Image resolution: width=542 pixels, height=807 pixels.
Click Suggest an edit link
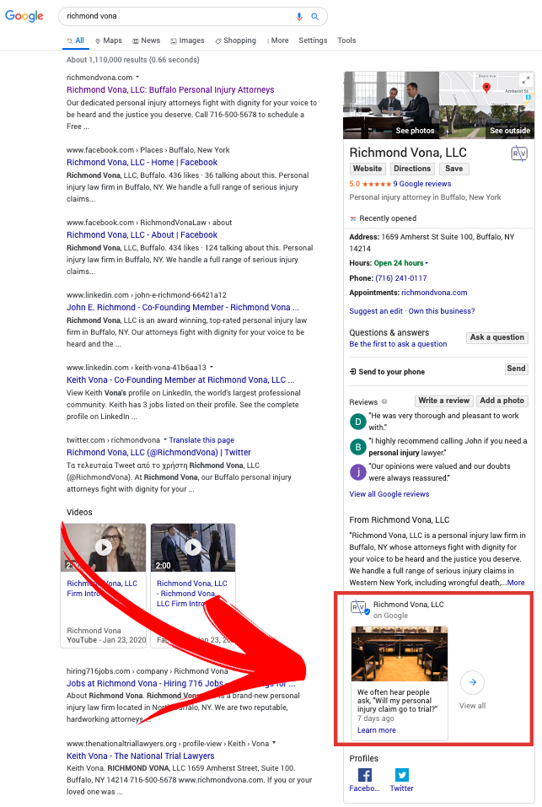tap(376, 311)
